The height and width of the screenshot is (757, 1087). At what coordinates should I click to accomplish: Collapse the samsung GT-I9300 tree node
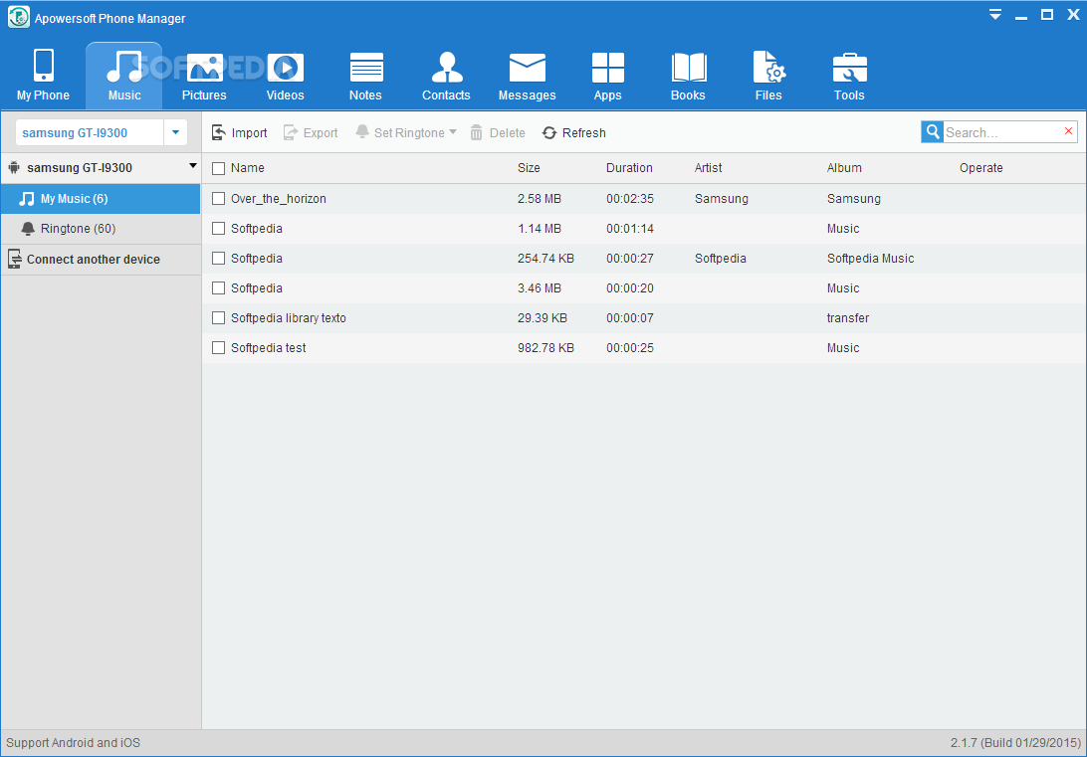click(x=193, y=166)
